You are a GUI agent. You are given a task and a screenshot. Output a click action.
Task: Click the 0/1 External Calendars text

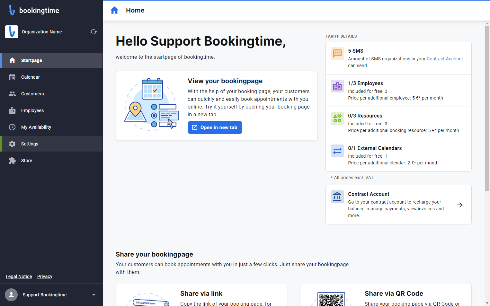pos(375,148)
